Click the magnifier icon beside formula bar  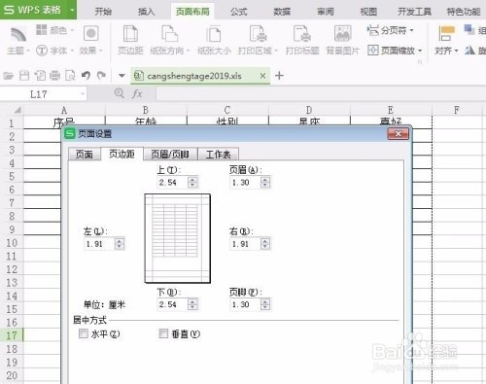coord(120,93)
